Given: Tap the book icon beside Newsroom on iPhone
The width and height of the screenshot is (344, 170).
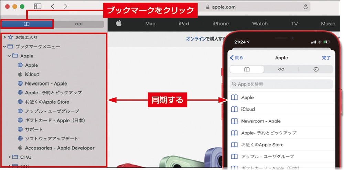Looking at the screenshot, I should pos(234,121).
